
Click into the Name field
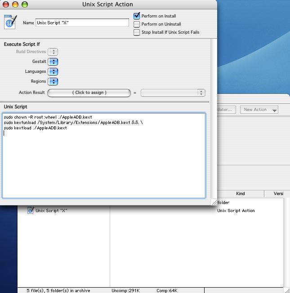tap(82, 22)
